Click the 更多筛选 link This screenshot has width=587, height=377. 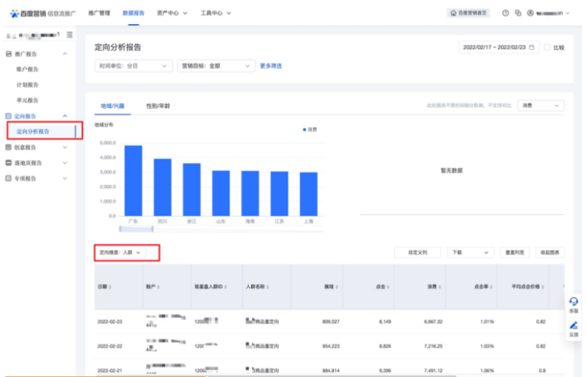tap(271, 66)
